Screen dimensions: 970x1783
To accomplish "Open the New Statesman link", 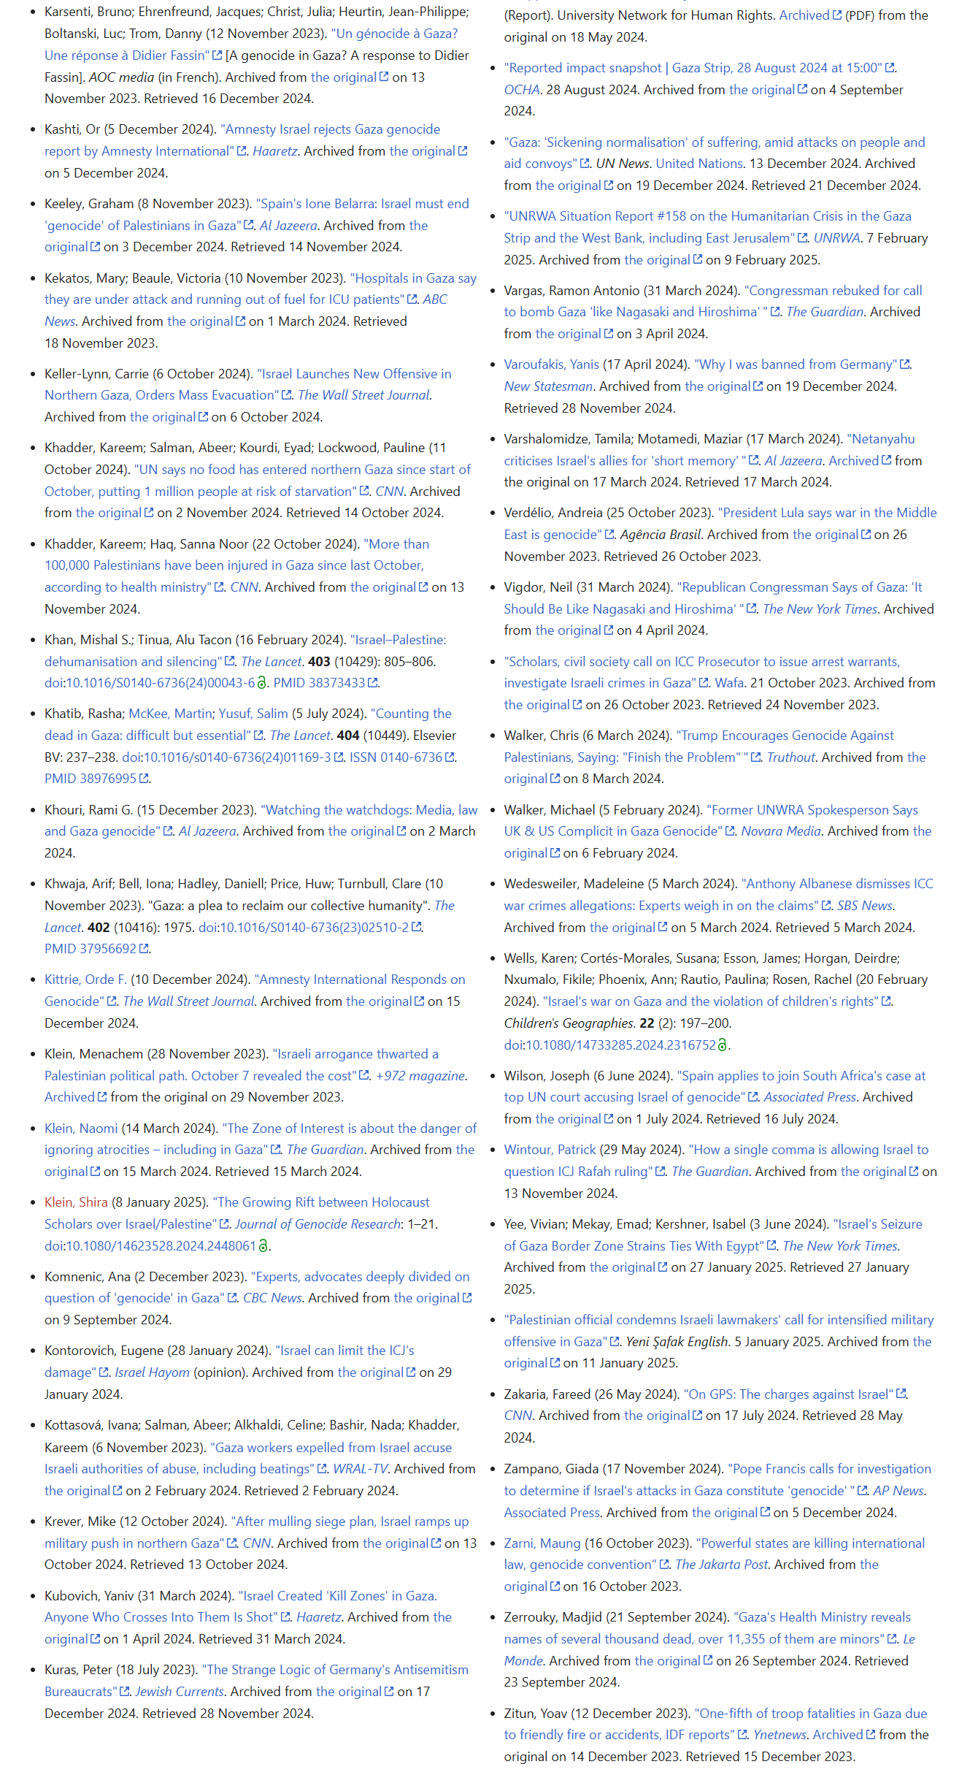I will tap(548, 386).
